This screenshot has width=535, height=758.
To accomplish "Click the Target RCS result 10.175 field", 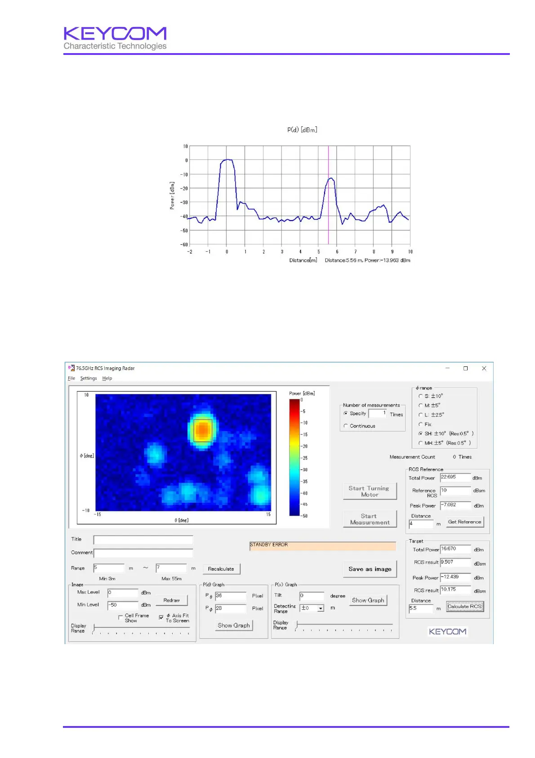I will pos(455,590).
